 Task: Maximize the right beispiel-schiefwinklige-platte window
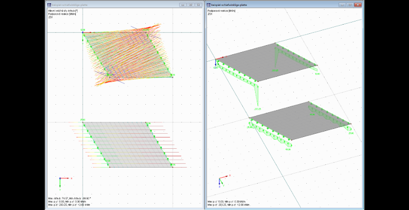[x=350, y=5]
